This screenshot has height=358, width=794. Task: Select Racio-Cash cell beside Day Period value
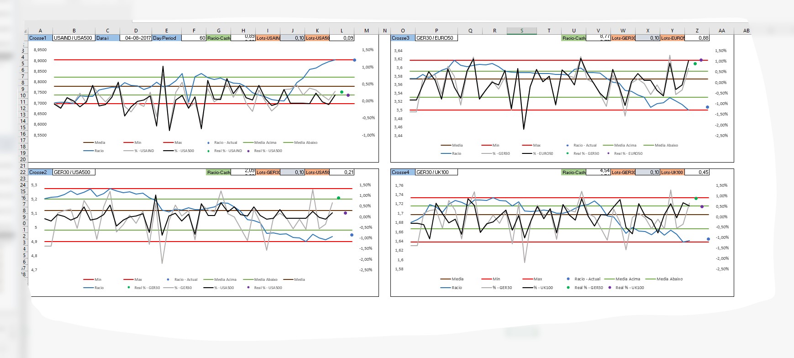[219, 38]
